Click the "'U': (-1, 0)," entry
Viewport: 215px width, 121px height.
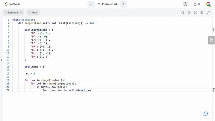click(x=40, y=33)
